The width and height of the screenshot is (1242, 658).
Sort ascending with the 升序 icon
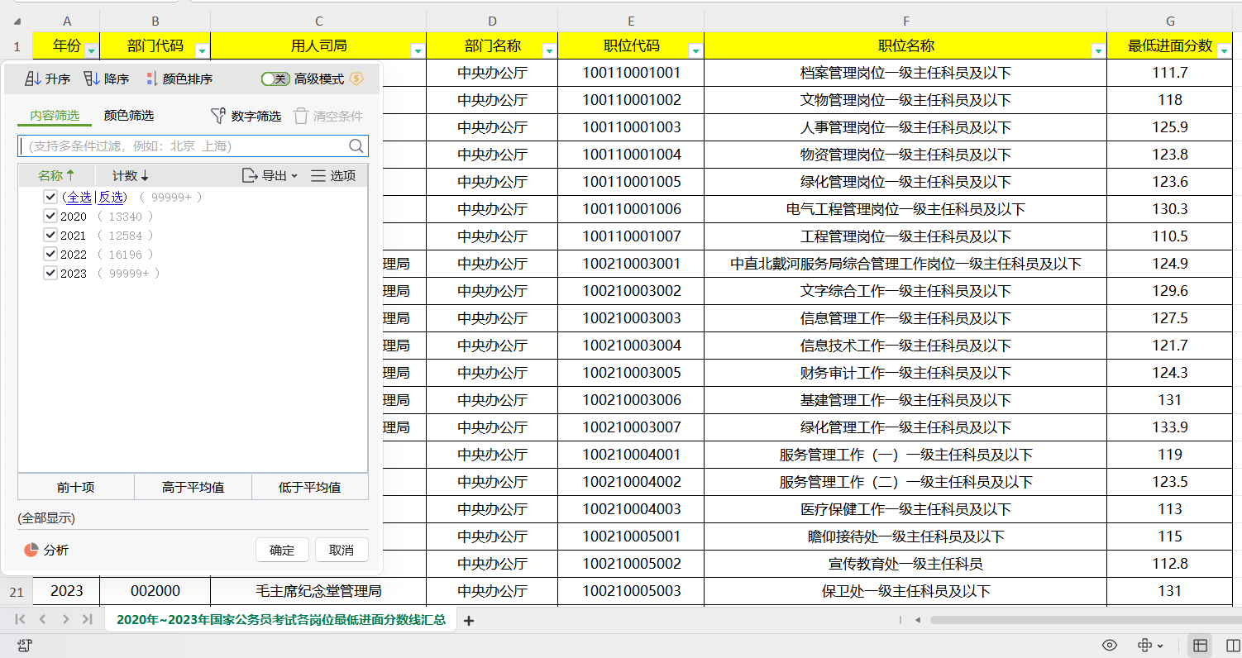(33, 79)
